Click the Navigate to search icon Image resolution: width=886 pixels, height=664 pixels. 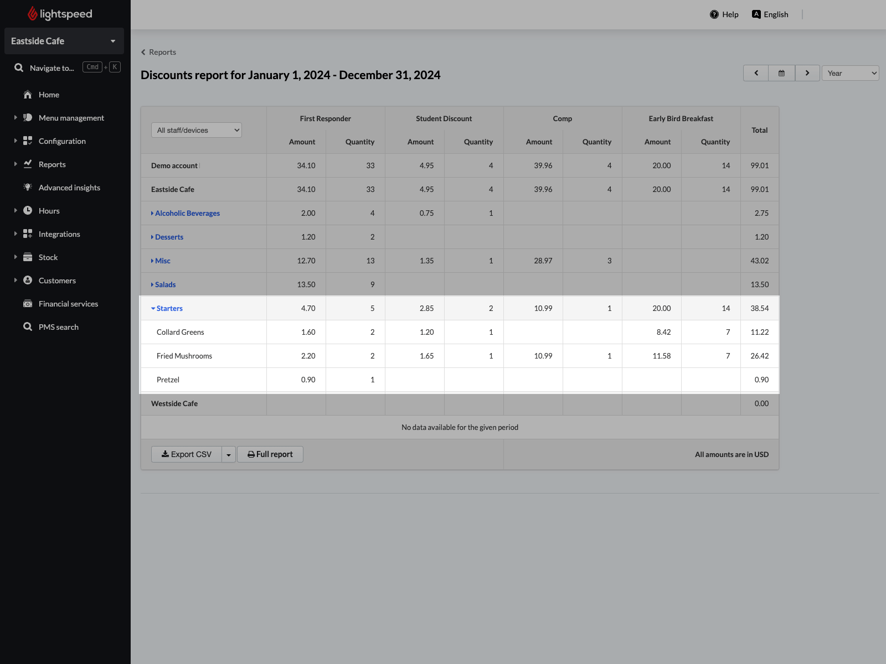(19, 68)
